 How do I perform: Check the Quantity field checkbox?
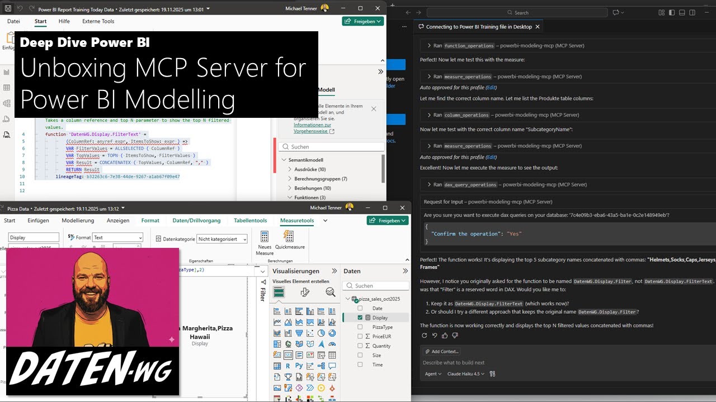point(360,346)
